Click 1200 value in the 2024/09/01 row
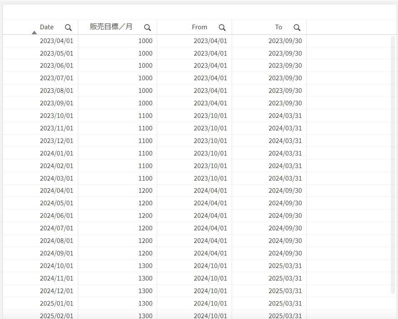The image size is (398, 319). pyautogui.click(x=145, y=253)
